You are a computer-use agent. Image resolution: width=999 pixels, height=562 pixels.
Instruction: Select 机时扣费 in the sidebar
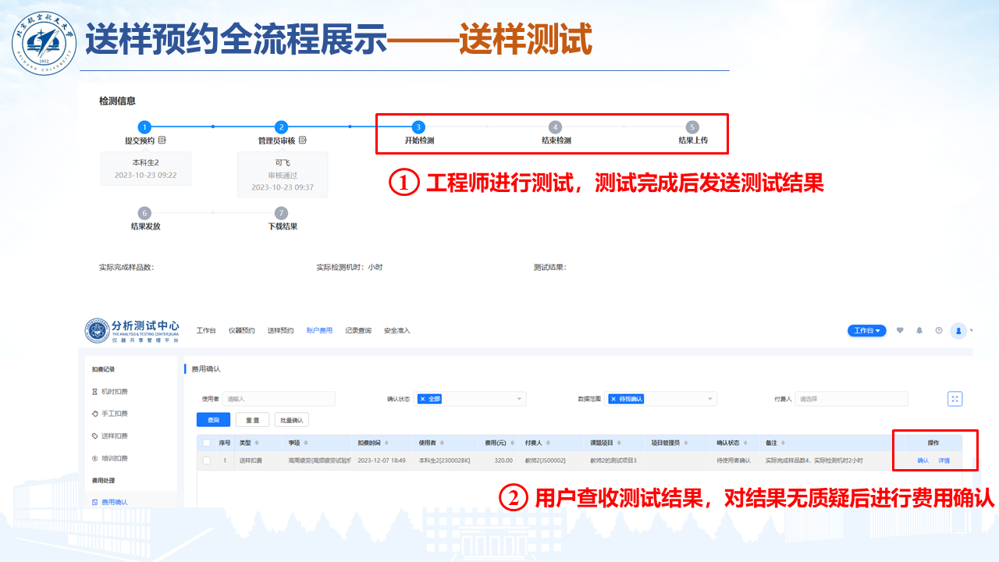coord(114,392)
